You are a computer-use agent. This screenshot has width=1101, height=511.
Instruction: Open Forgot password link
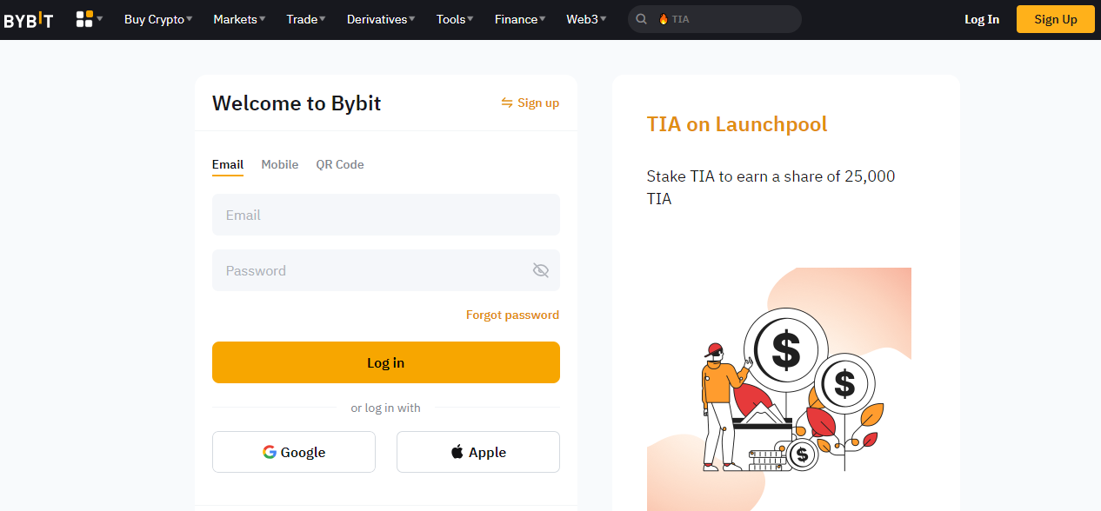(x=512, y=315)
